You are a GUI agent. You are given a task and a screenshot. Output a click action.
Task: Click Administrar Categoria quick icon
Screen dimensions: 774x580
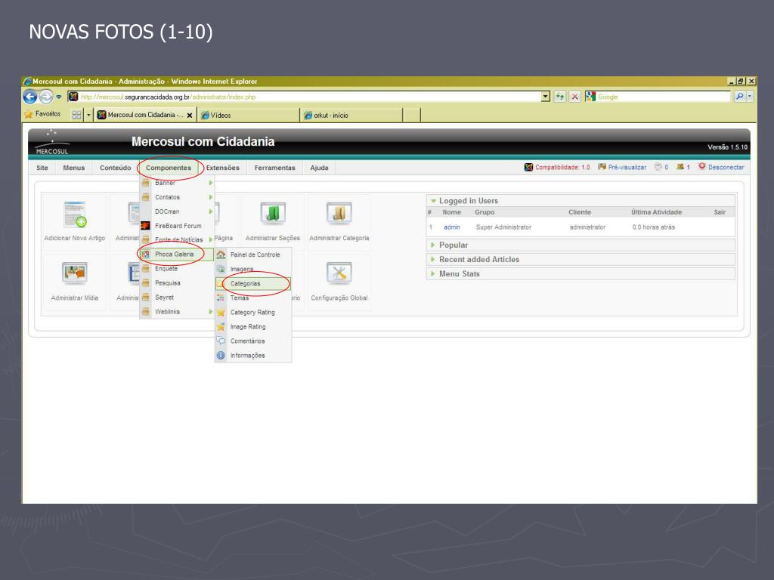[339, 221]
